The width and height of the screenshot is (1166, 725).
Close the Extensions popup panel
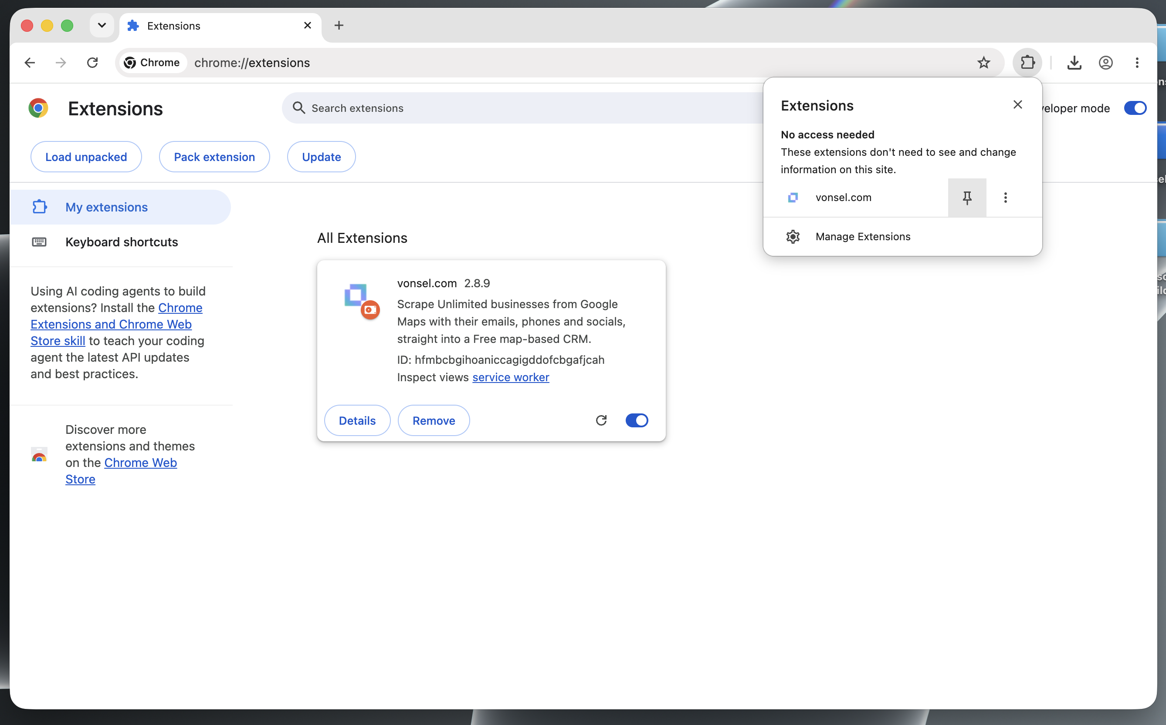[1017, 105]
